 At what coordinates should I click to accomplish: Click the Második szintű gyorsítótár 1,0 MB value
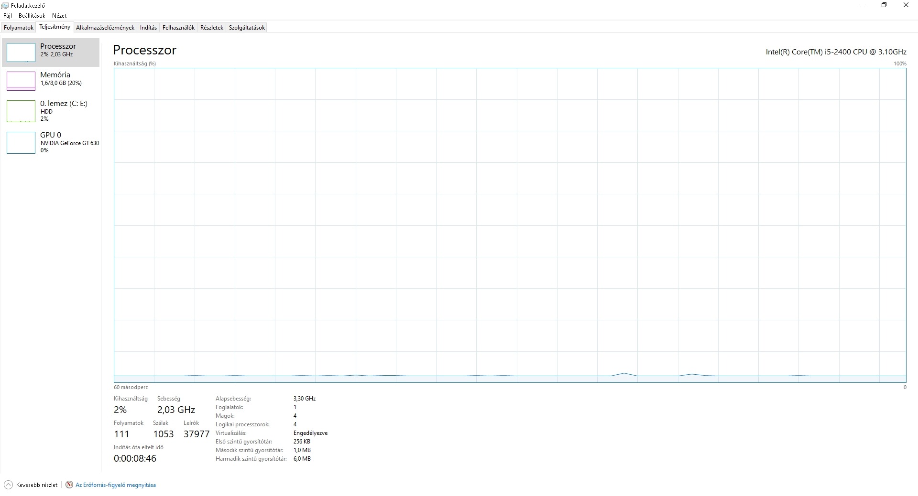tap(302, 450)
